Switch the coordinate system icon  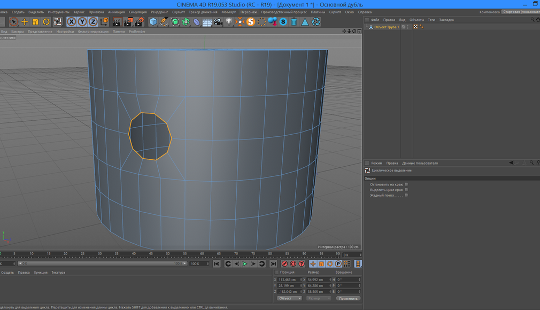(104, 22)
